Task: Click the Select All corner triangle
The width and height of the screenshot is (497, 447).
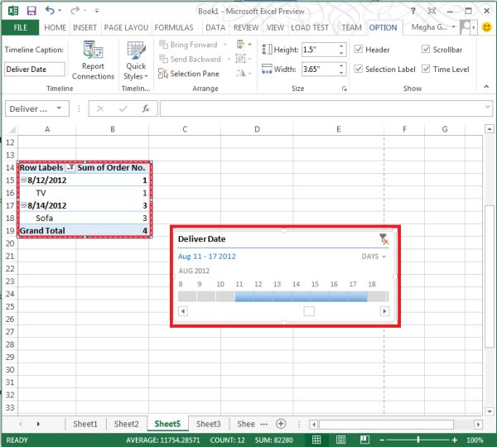Action: tap(12, 129)
